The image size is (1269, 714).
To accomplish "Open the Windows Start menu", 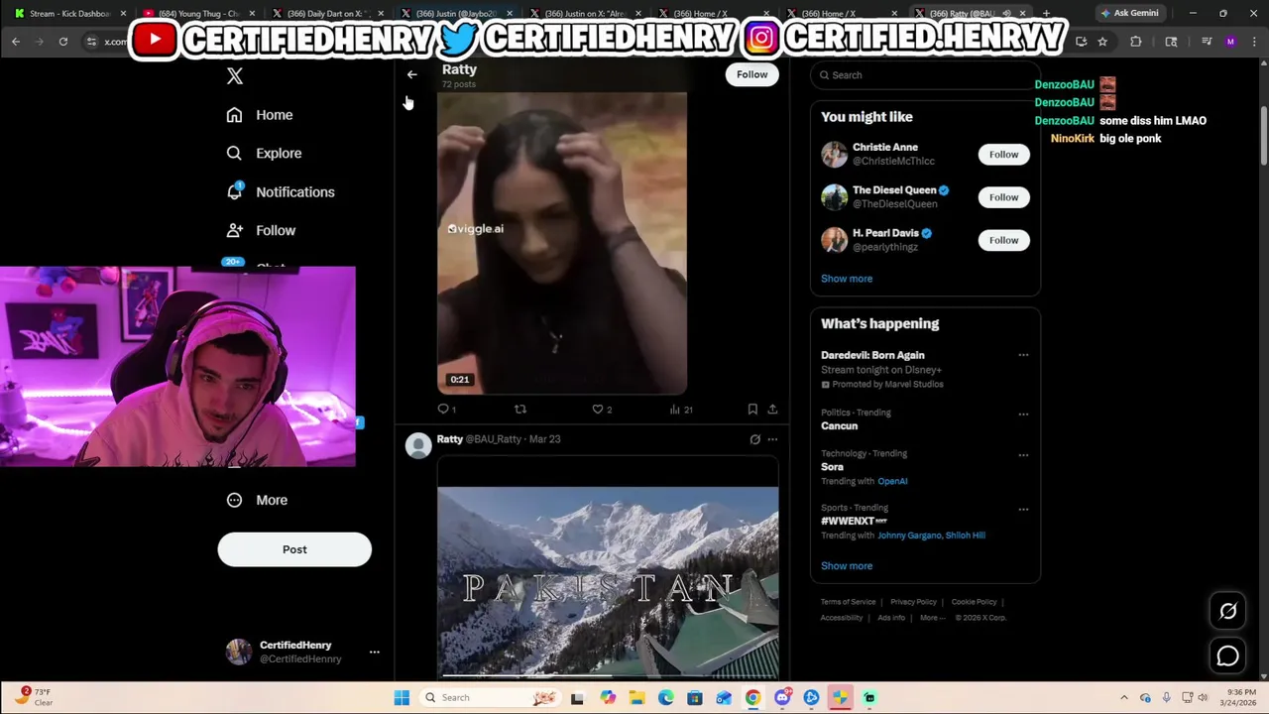I will coord(402,697).
